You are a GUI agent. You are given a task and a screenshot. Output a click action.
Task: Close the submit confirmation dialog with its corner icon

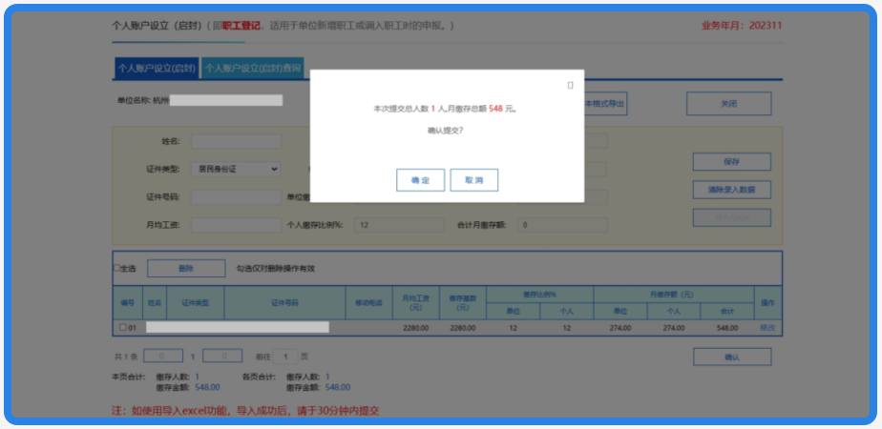[570, 85]
